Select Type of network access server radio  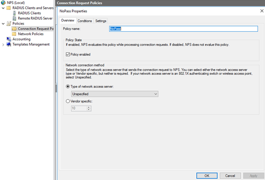click(x=67, y=87)
